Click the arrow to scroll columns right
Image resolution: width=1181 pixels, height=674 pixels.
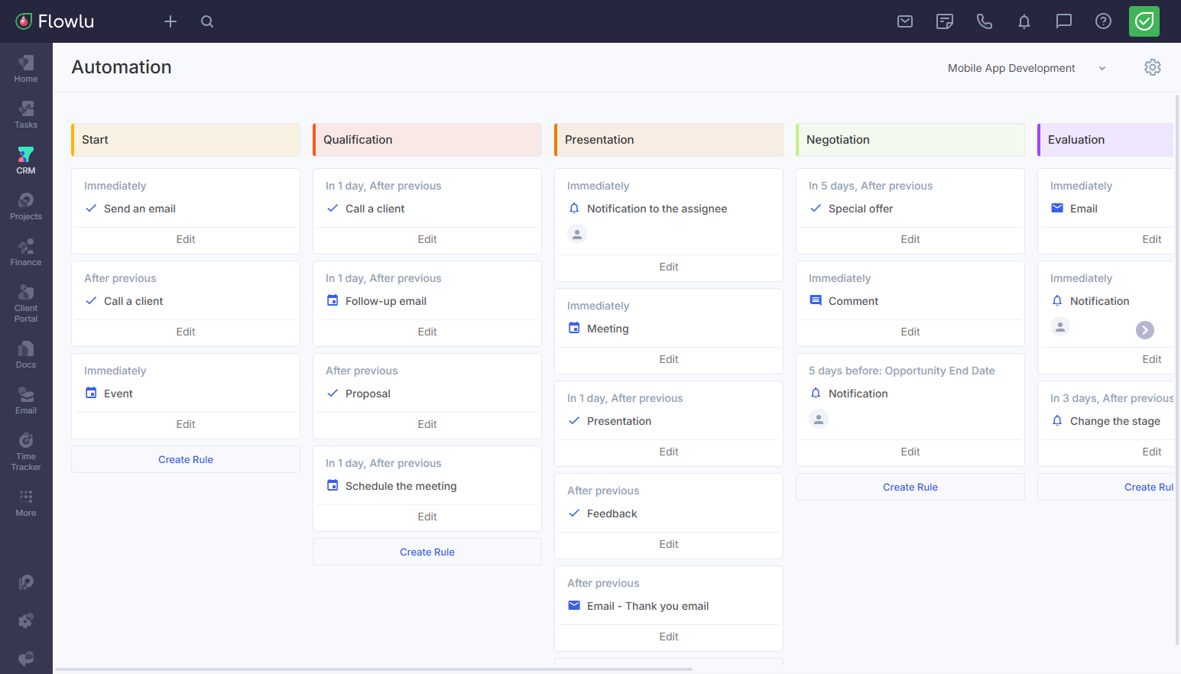coord(1145,330)
